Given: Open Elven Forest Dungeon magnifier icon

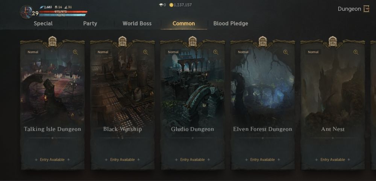Looking at the screenshot, I should (286, 52).
